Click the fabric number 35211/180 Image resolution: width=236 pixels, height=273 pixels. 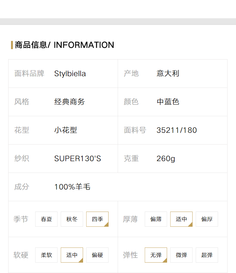[x=177, y=130]
